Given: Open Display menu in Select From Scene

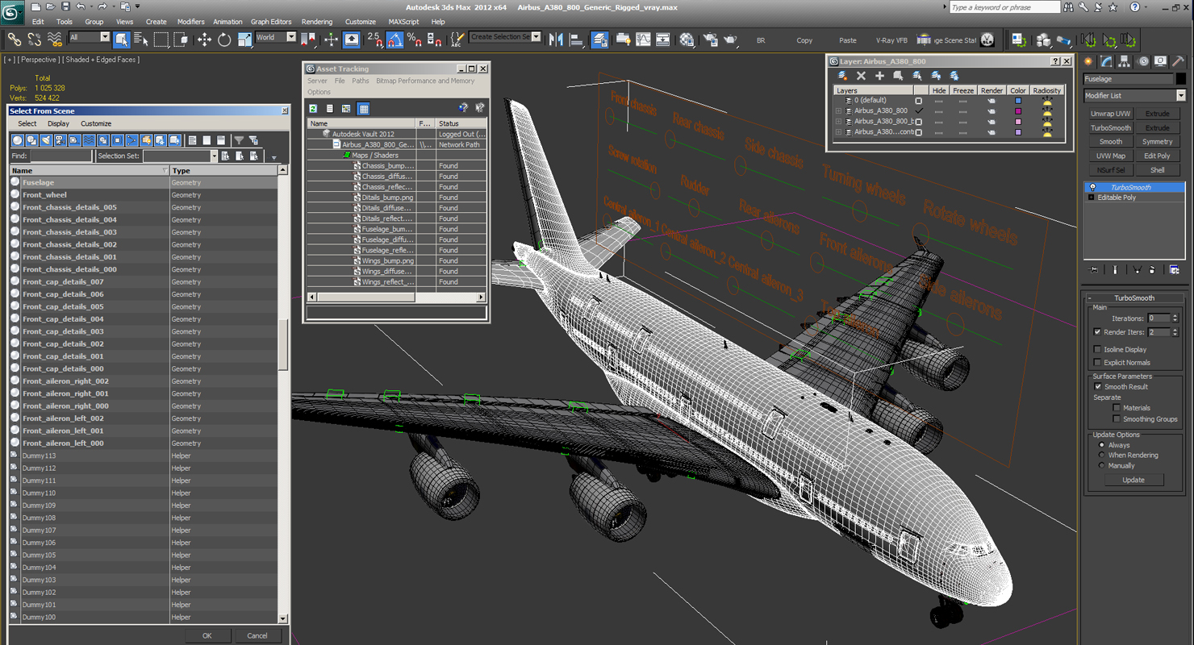Looking at the screenshot, I should tap(58, 124).
